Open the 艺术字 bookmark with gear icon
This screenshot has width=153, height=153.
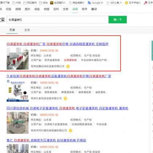coord(133,3)
